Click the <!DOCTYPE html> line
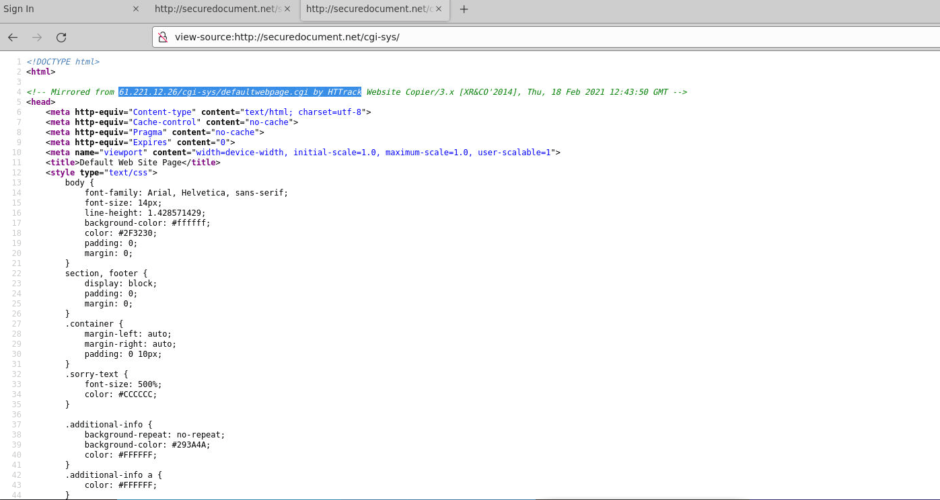 tap(63, 62)
